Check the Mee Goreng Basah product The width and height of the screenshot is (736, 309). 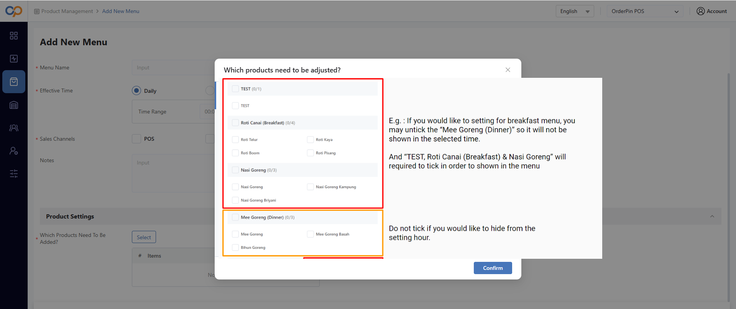point(310,234)
